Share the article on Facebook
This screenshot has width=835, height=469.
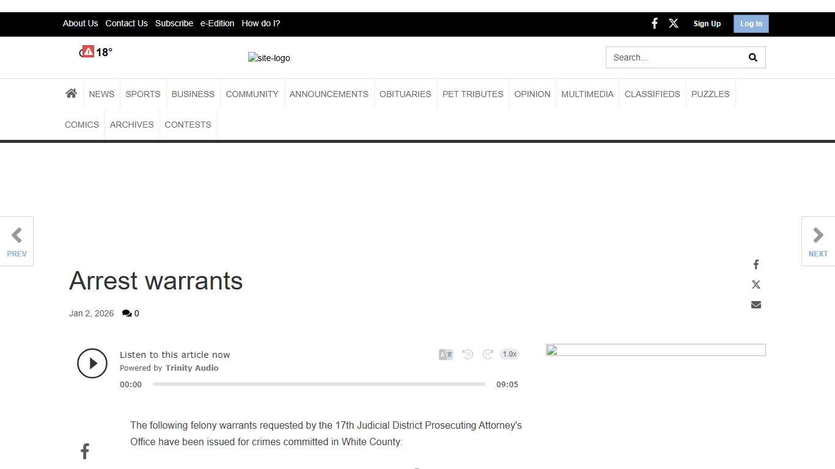(756, 264)
